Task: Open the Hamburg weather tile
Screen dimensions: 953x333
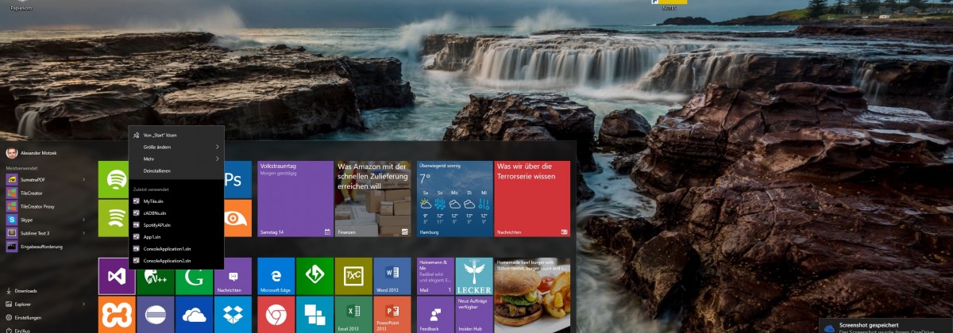Action: 455,199
